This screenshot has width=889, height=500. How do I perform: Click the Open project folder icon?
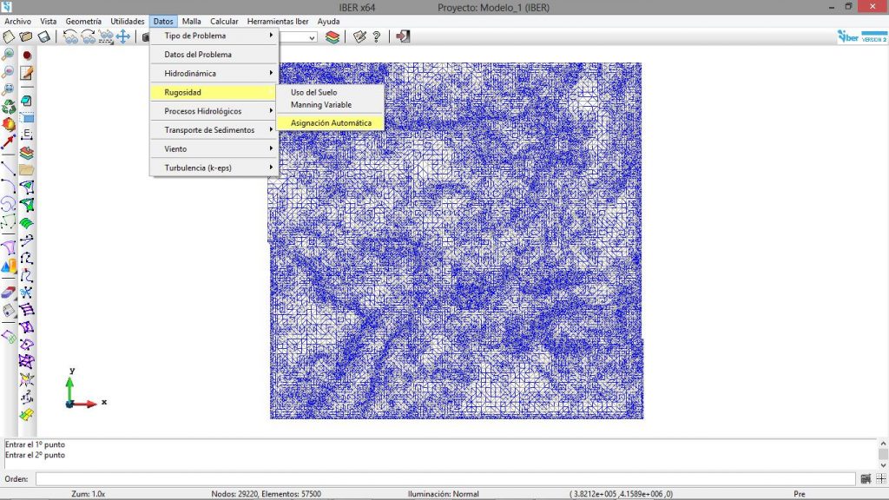26,36
